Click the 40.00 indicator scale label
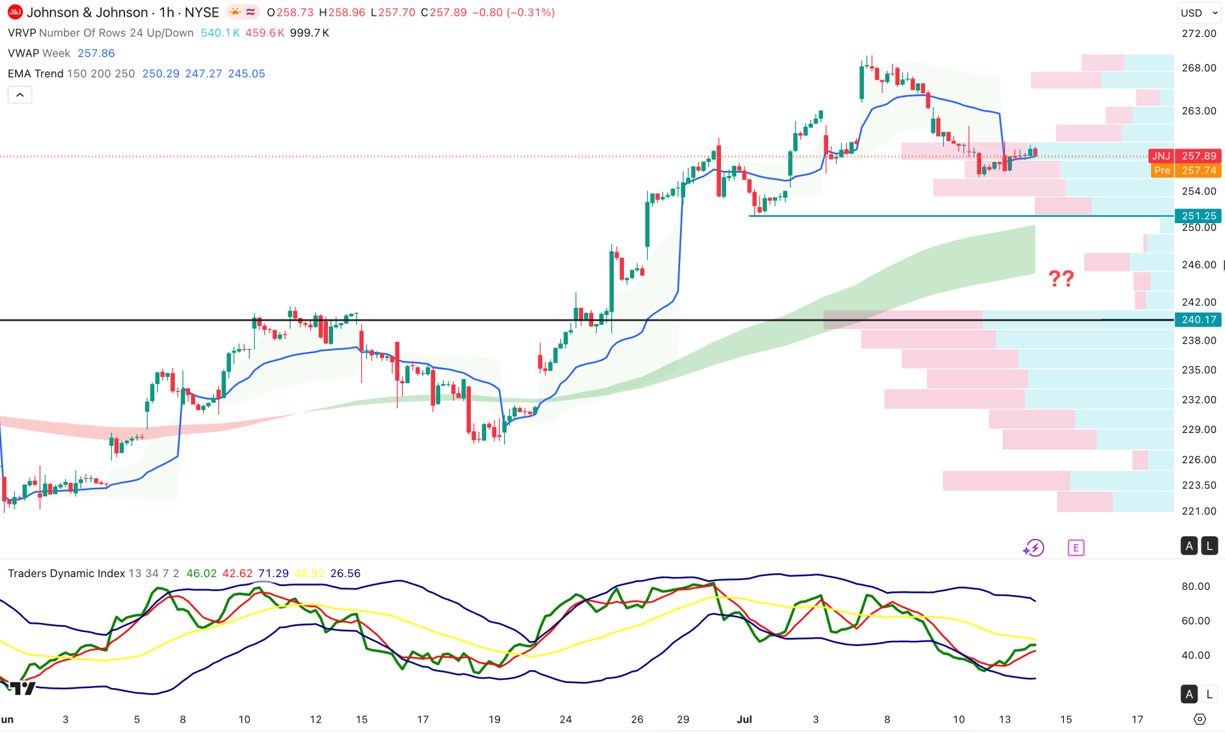This screenshot has width=1225, height=734. click(x=1196, y=655)
